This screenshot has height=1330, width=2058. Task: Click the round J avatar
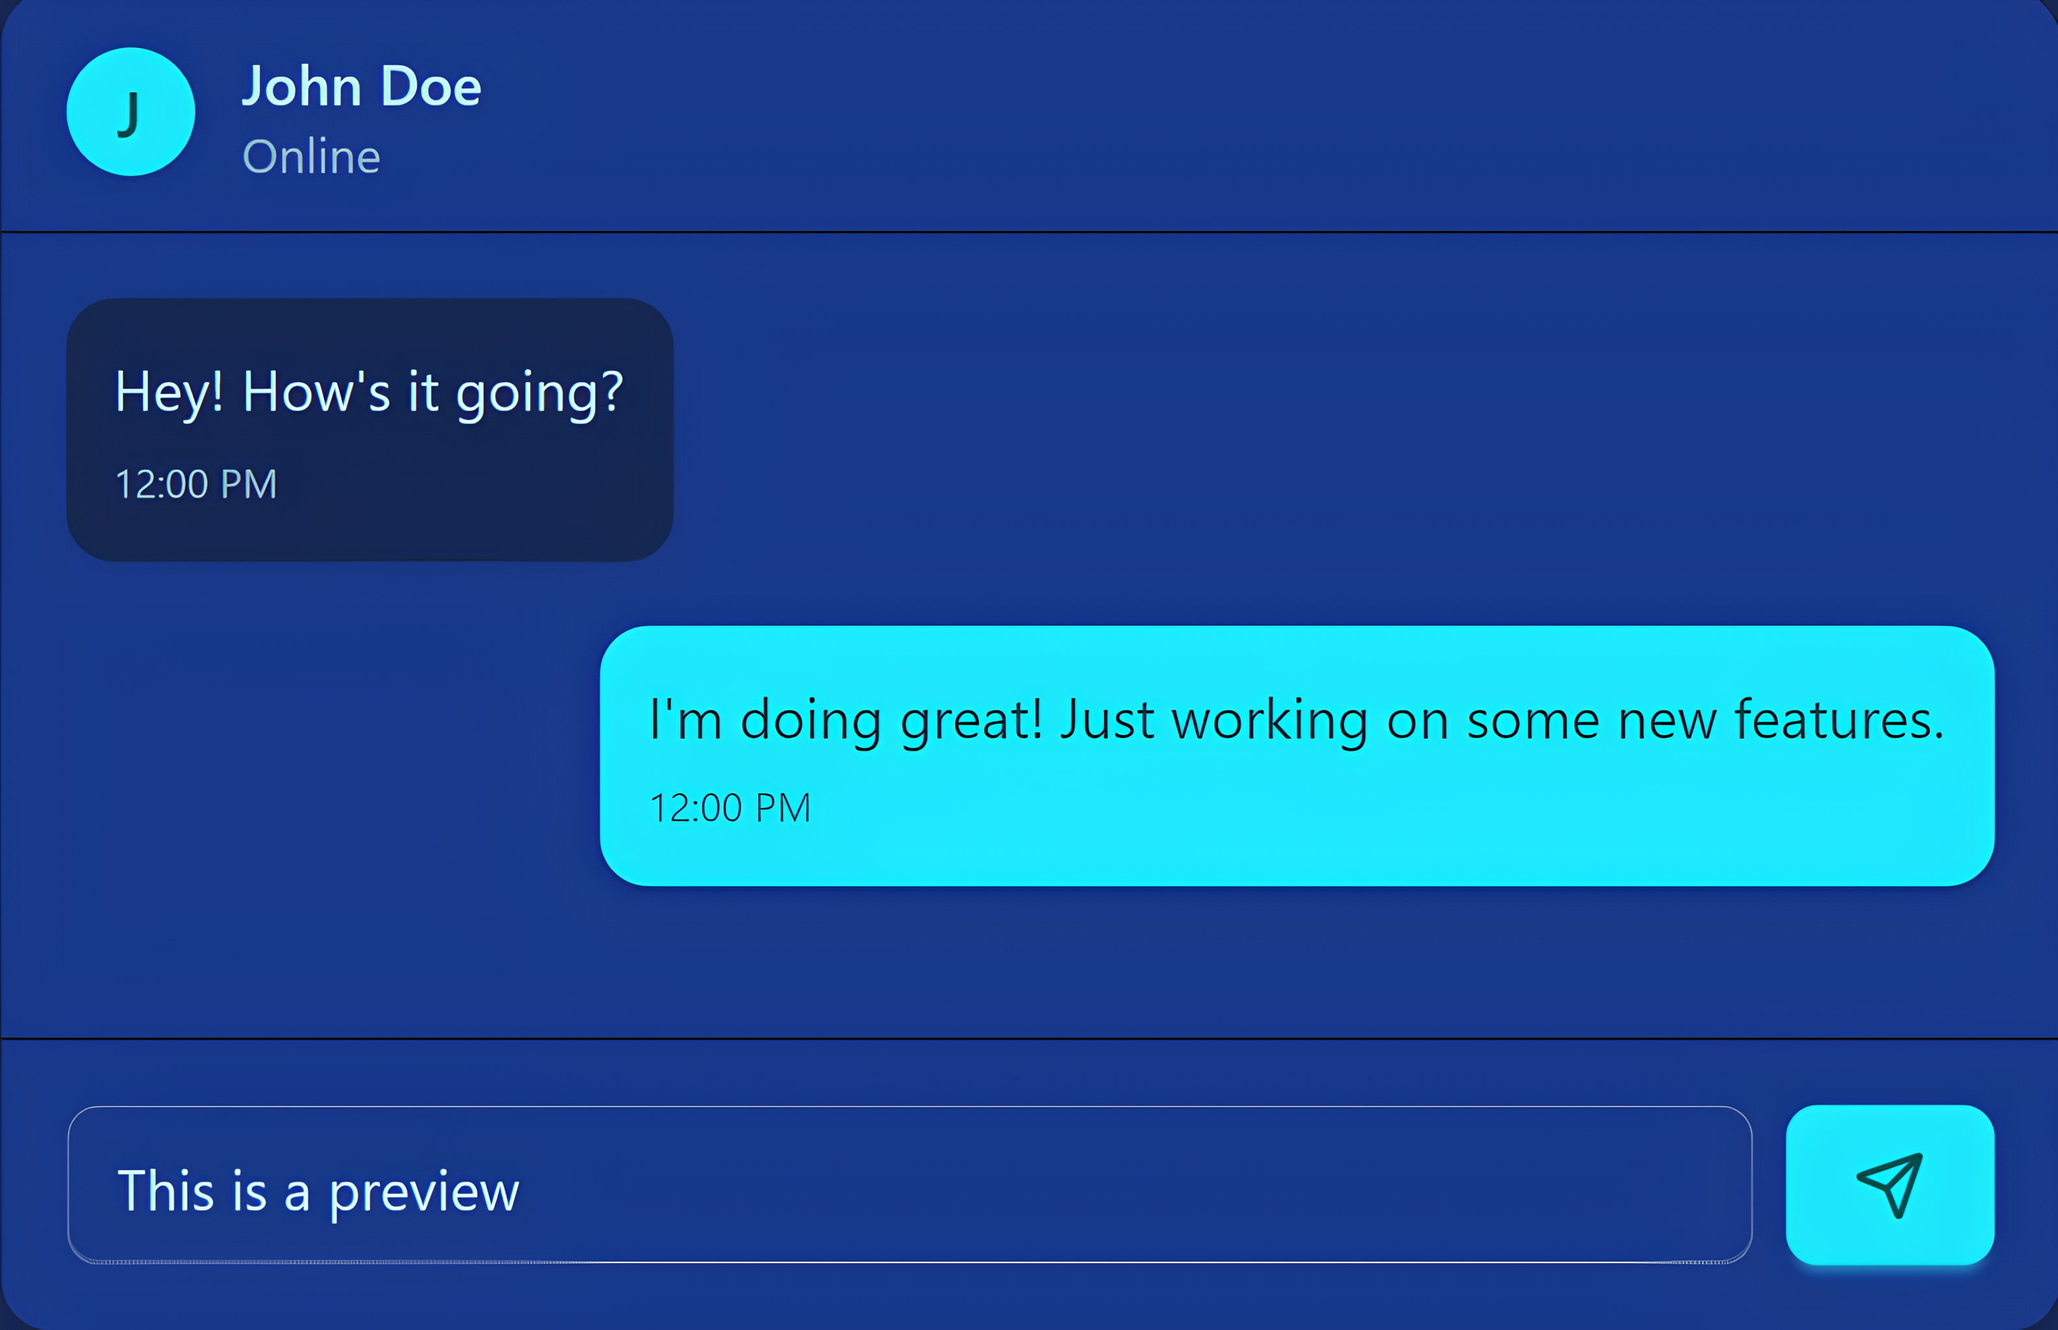click(131, 112)
